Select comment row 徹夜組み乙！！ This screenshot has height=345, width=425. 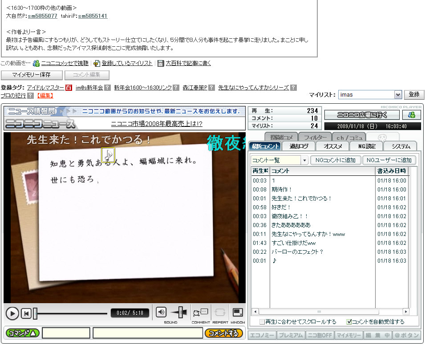point(330,216)
